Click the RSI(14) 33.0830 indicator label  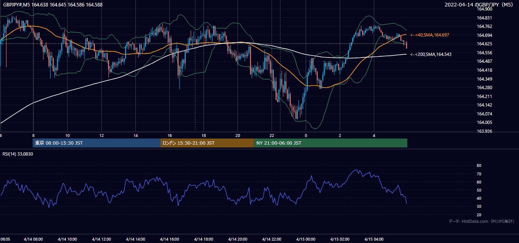pos(18,154)
